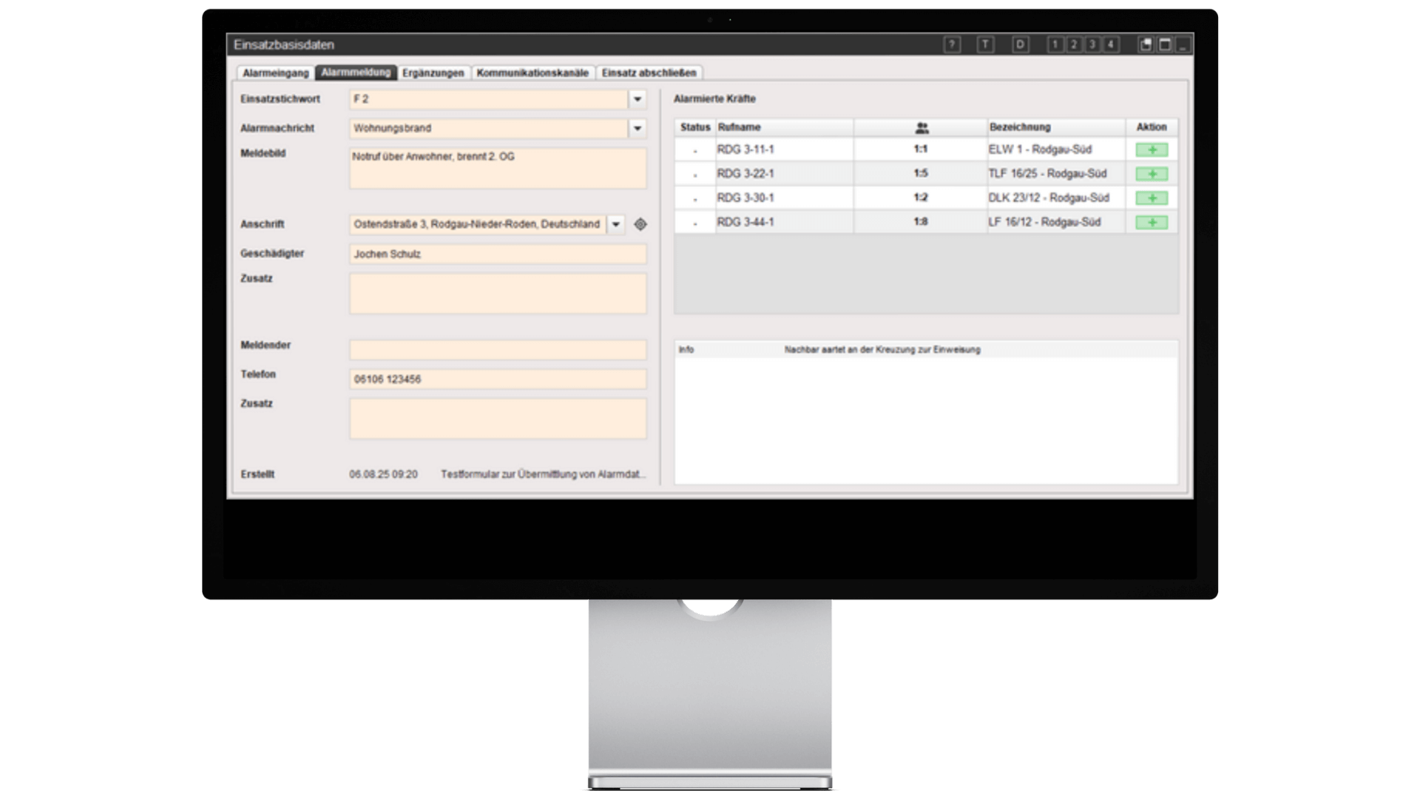Click the numbered 3 button in title bar

point(1092,44)
